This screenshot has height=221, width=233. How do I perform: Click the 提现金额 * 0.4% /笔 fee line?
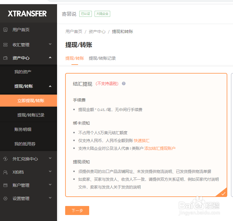pos(110,110)
